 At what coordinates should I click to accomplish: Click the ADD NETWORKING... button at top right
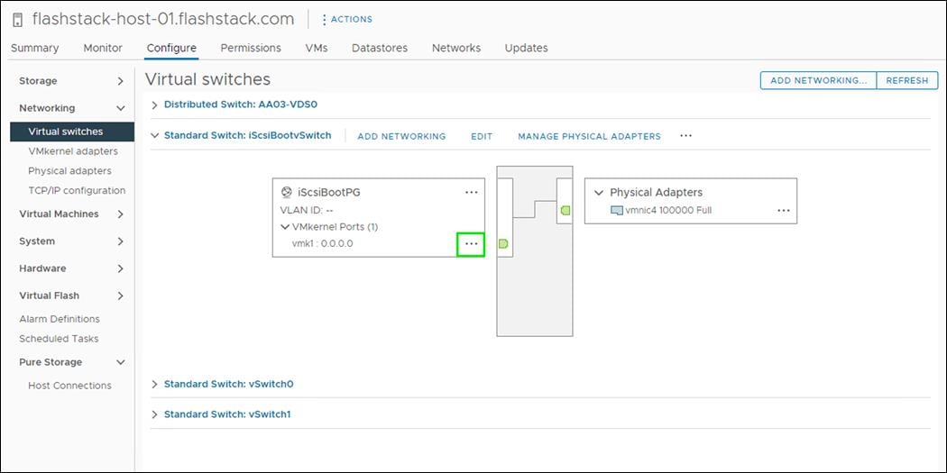click(x=818, y=80)
